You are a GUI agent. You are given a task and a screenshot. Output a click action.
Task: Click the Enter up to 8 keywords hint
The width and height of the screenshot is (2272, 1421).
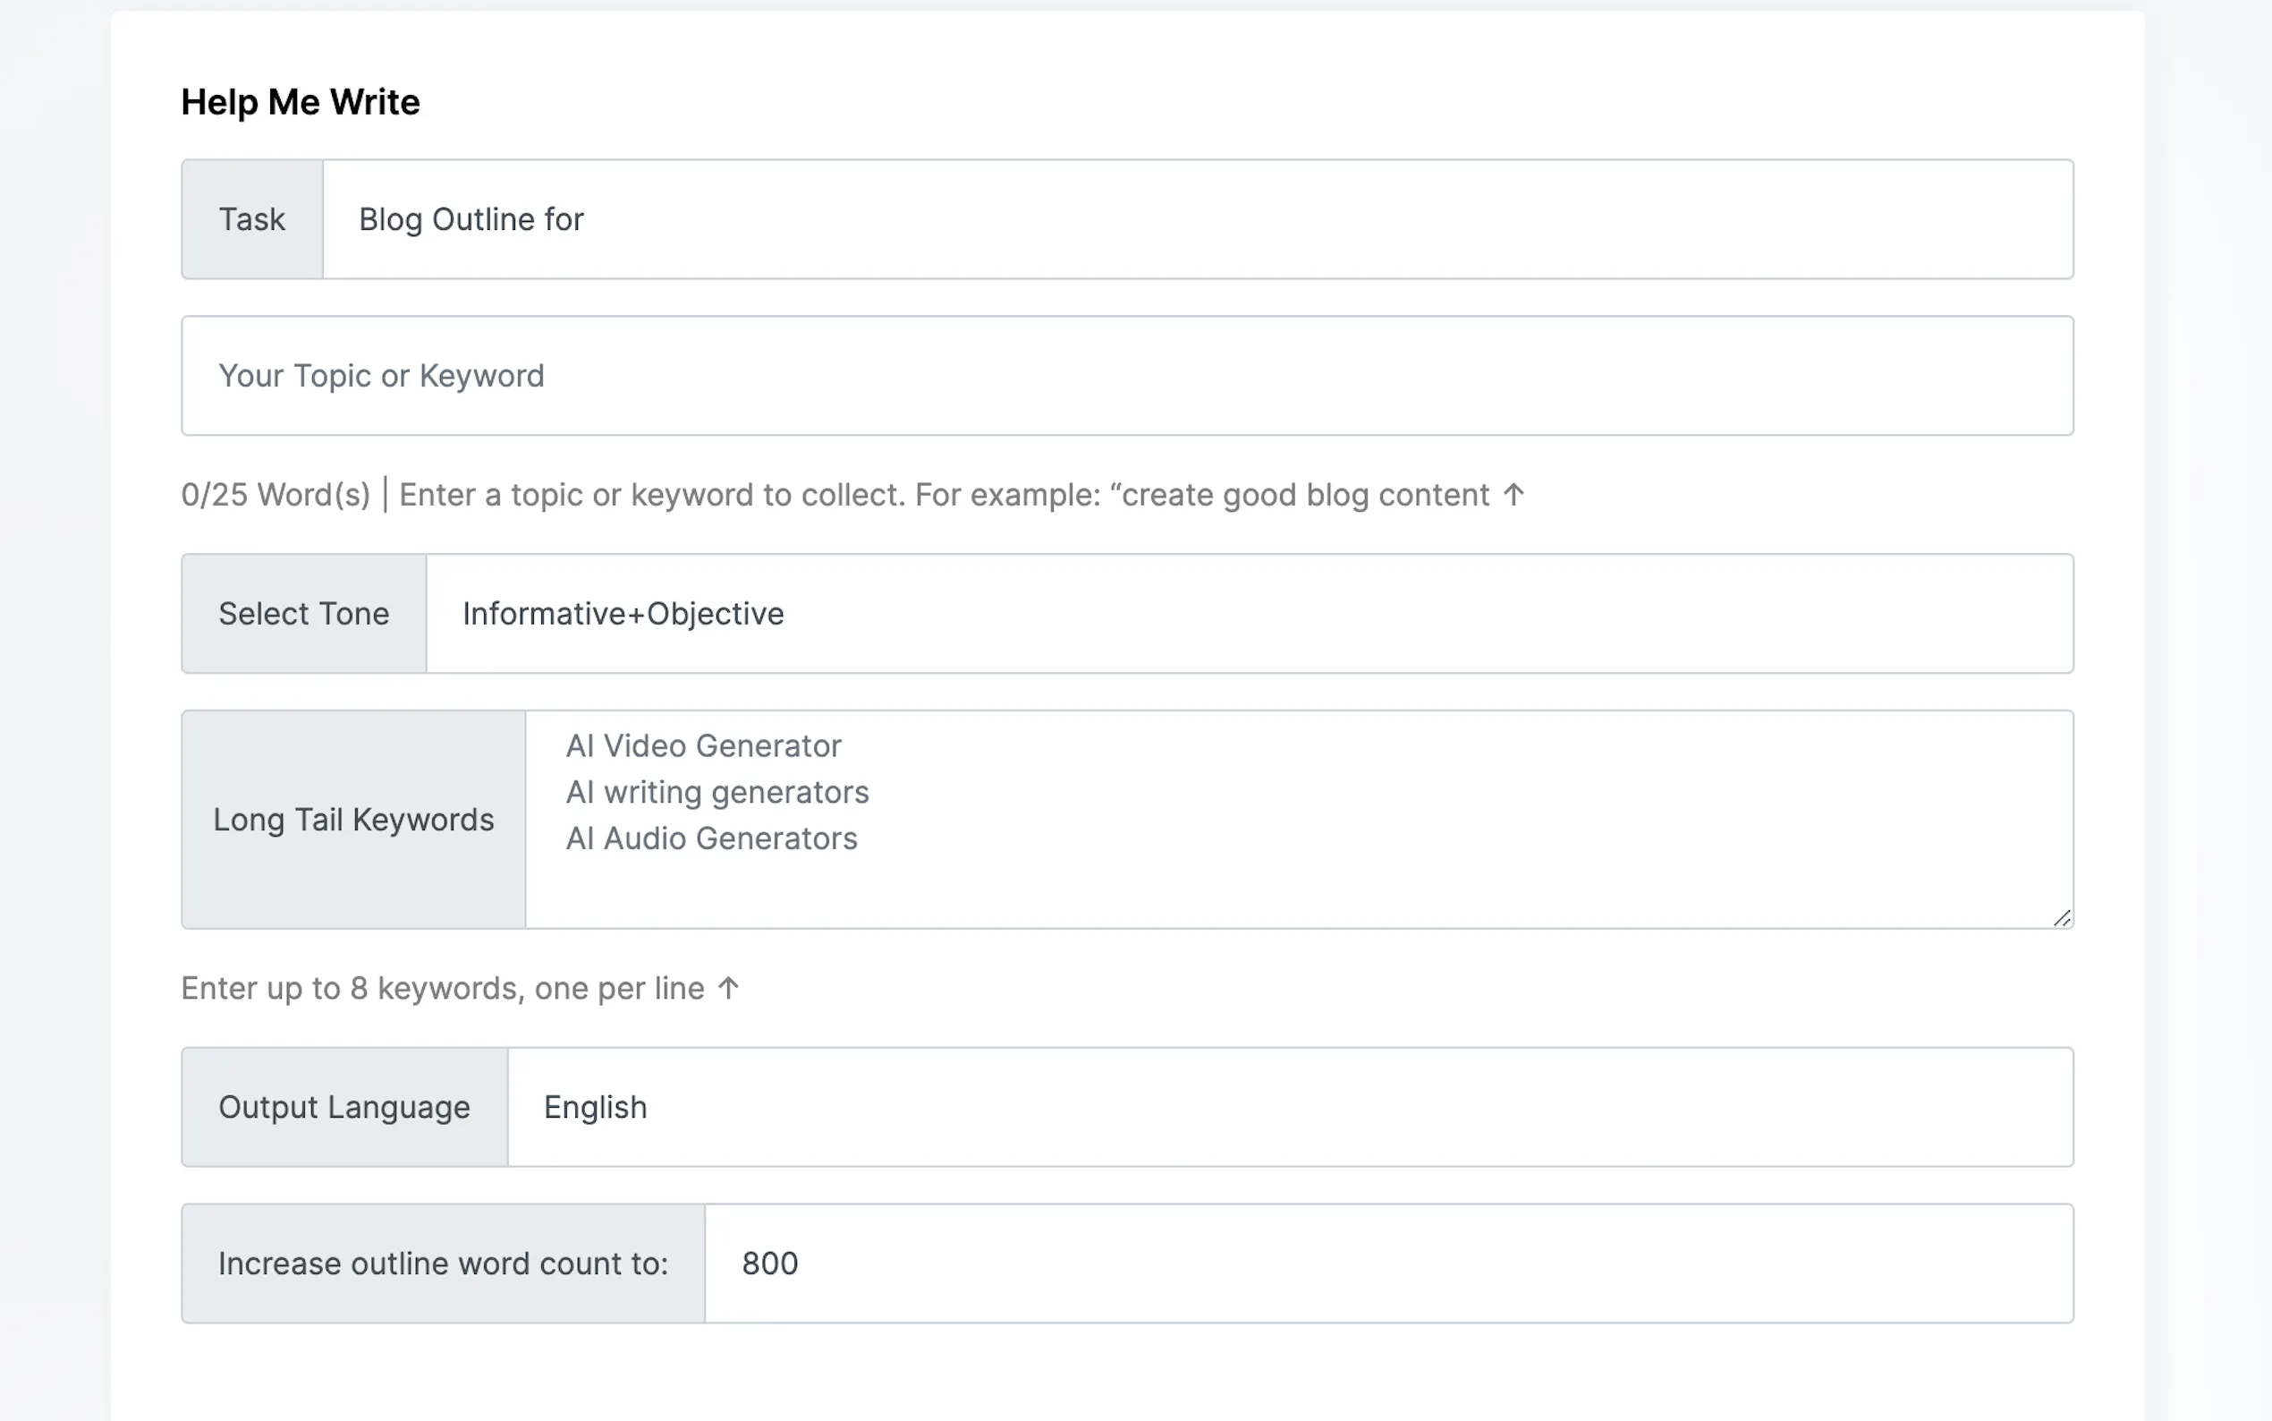tap(442, 989)
